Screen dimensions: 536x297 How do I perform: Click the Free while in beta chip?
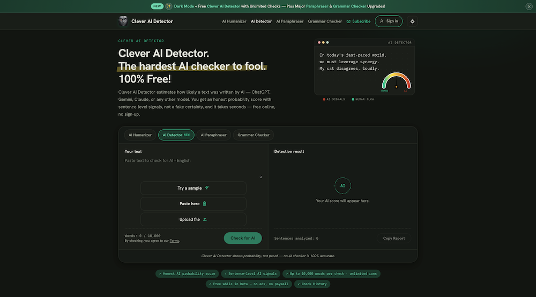point(249,284)
